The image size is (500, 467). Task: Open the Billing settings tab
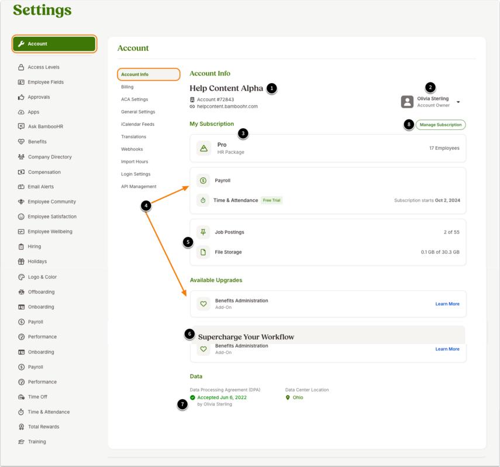tap(127, 87)
